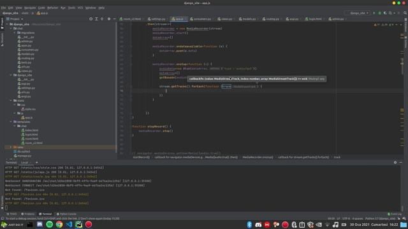Image resolution: width=408 pixels, height=229 pixels.
Task: Open the Event Log
Action: (395, 214)
